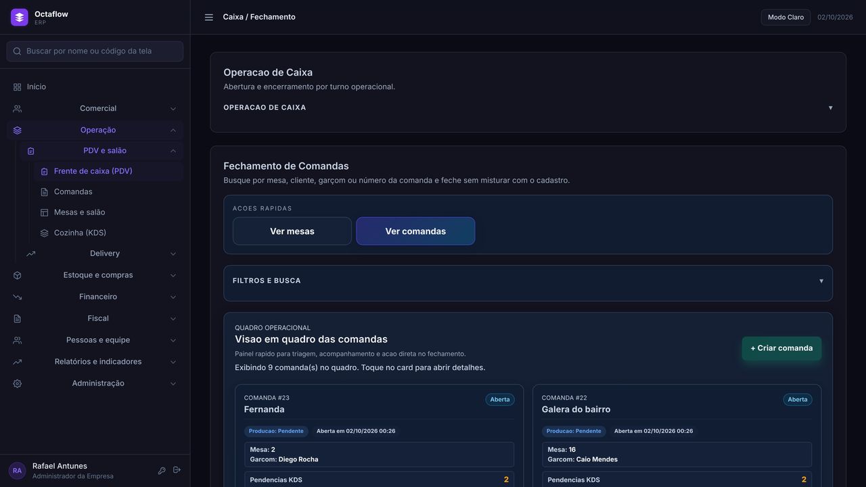Click the PDV e salão clipboard icon

(30, 151)
